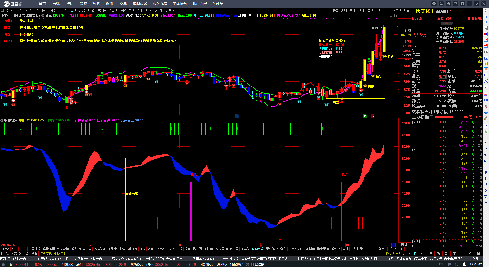
Task: Click the red R marker beside 002054
Action: (x=450, y=10)
